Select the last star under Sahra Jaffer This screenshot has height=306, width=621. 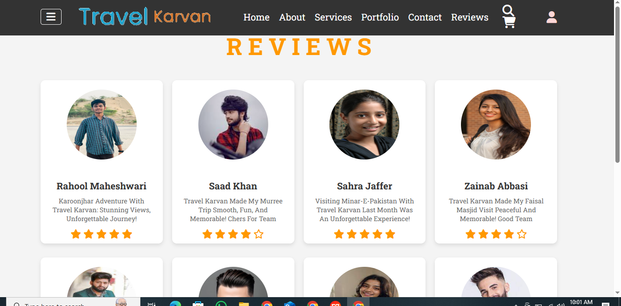(391, 234)
